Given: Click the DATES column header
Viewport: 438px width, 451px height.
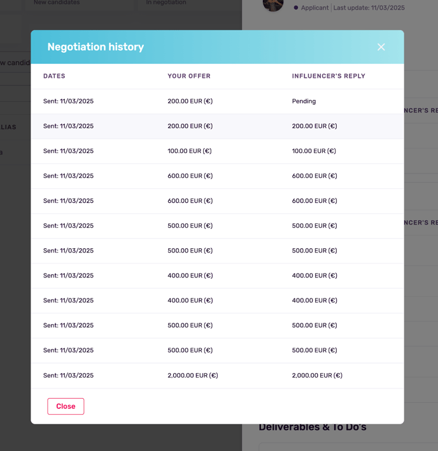Looking at the screenshot, I should tap(54, 76).
